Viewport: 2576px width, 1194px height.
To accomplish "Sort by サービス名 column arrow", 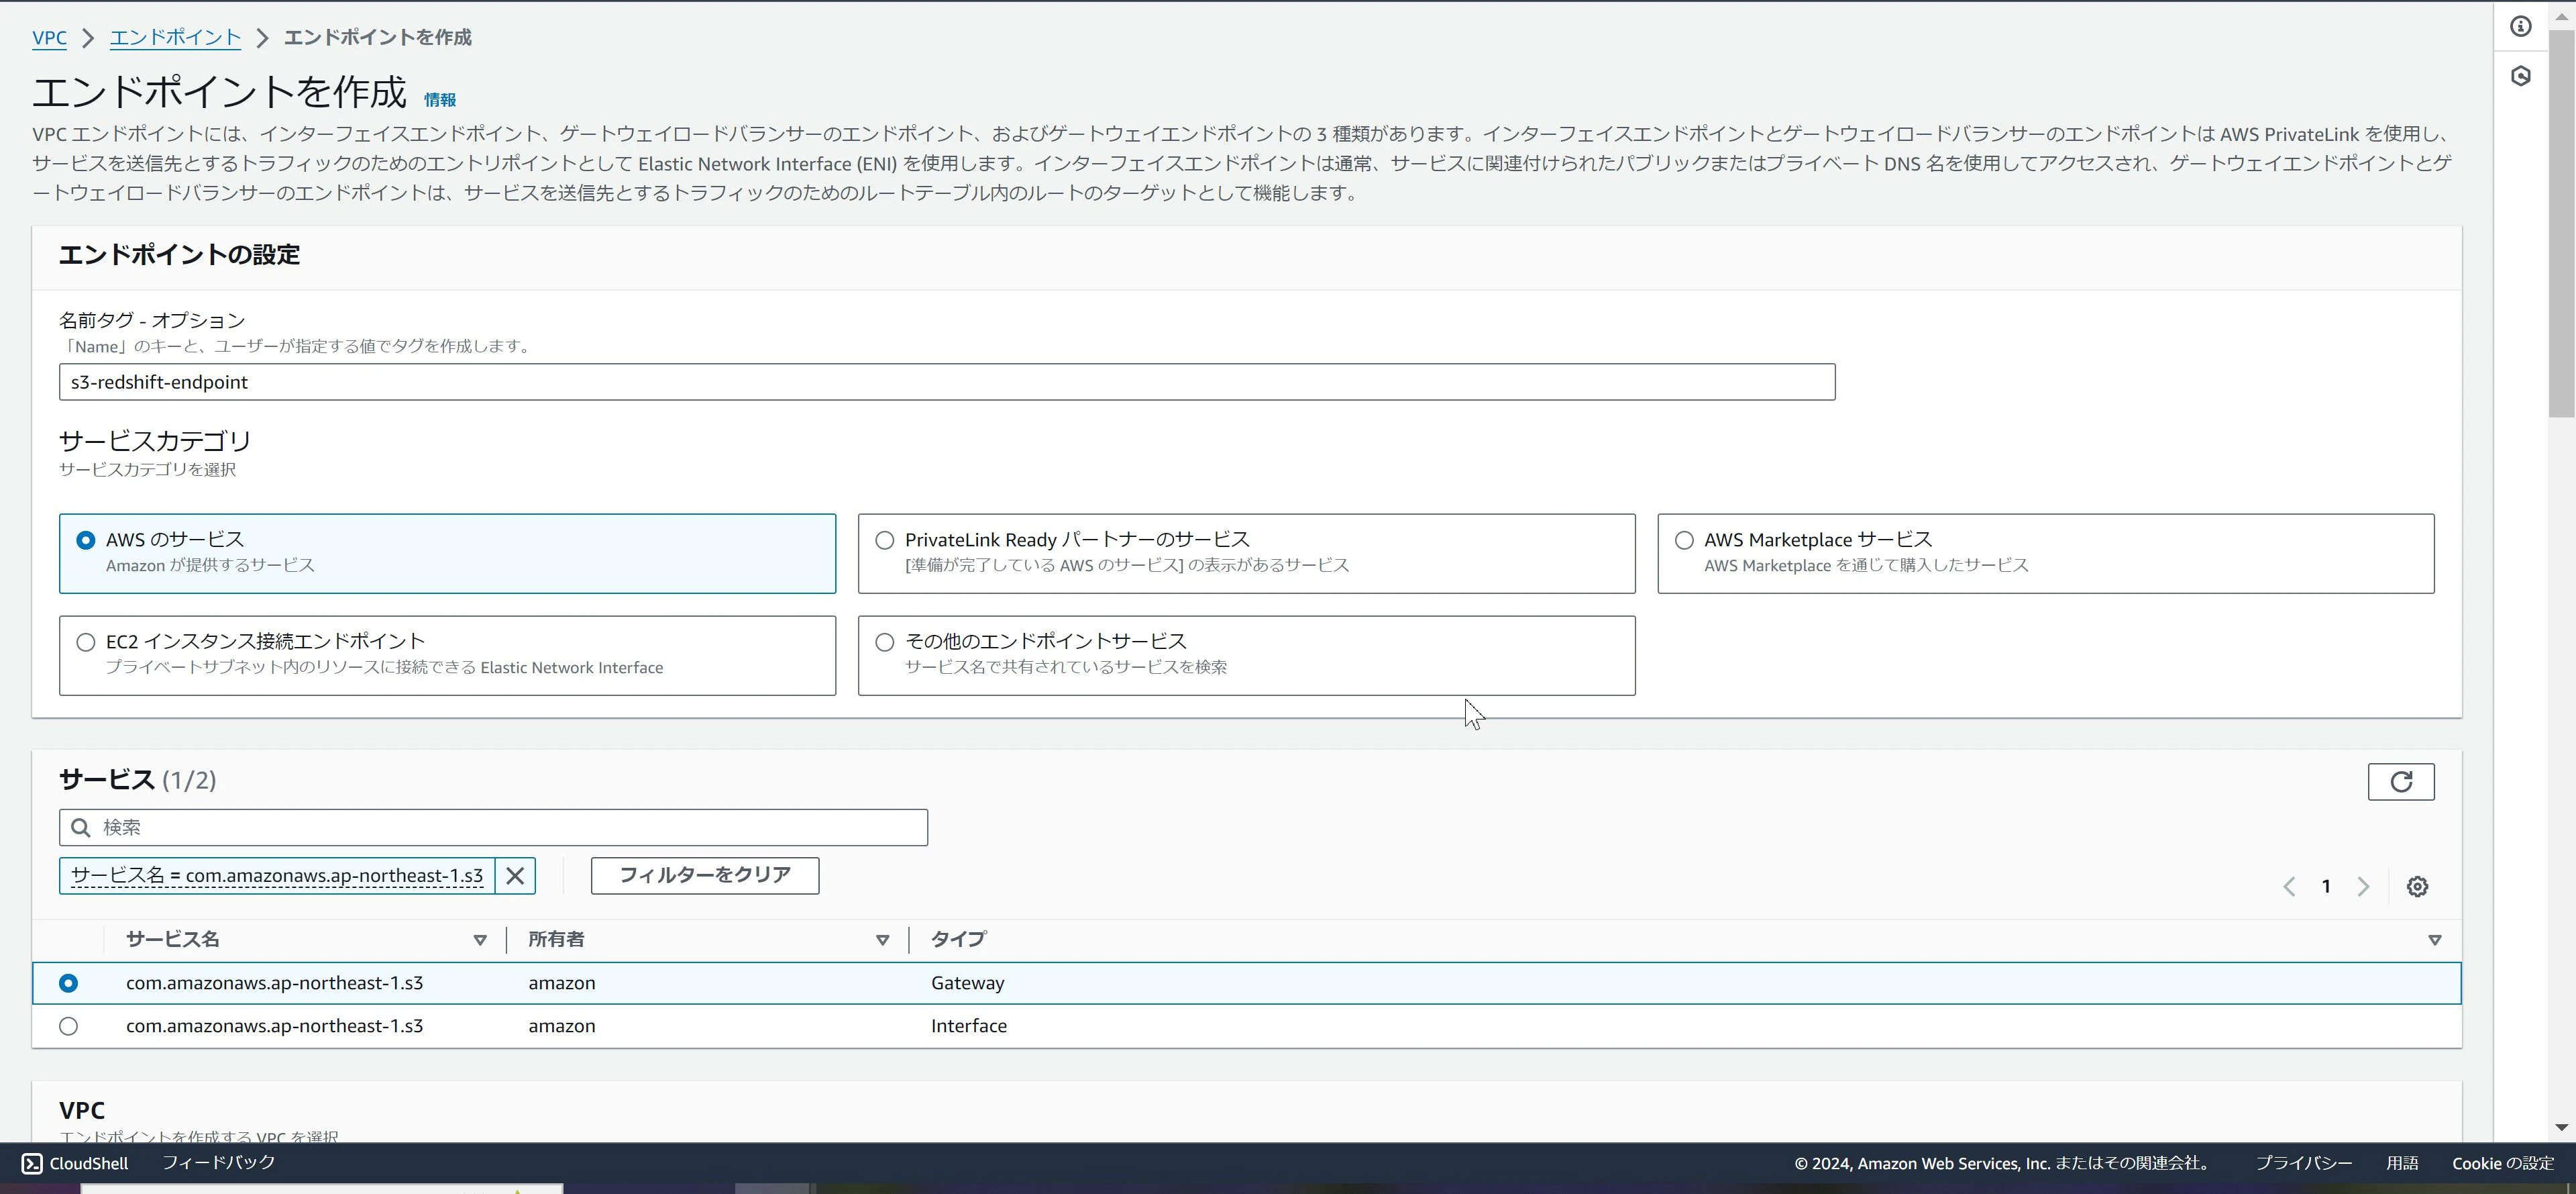I will pyautogui.click(x=480, y=940).
